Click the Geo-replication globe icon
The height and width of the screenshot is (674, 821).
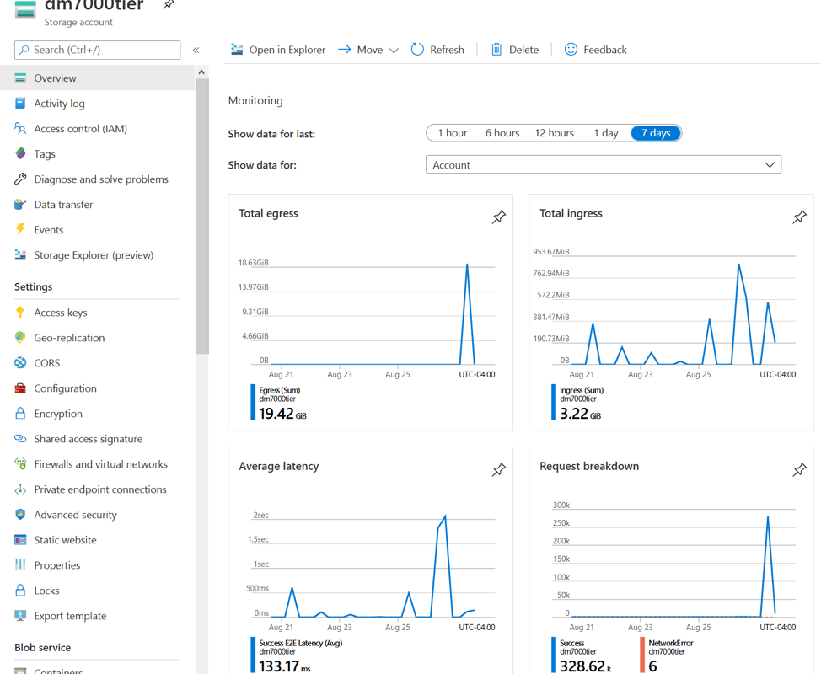[20, 338]
